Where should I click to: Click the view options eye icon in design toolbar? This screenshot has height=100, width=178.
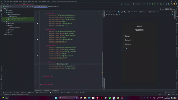tap(107, 14)
